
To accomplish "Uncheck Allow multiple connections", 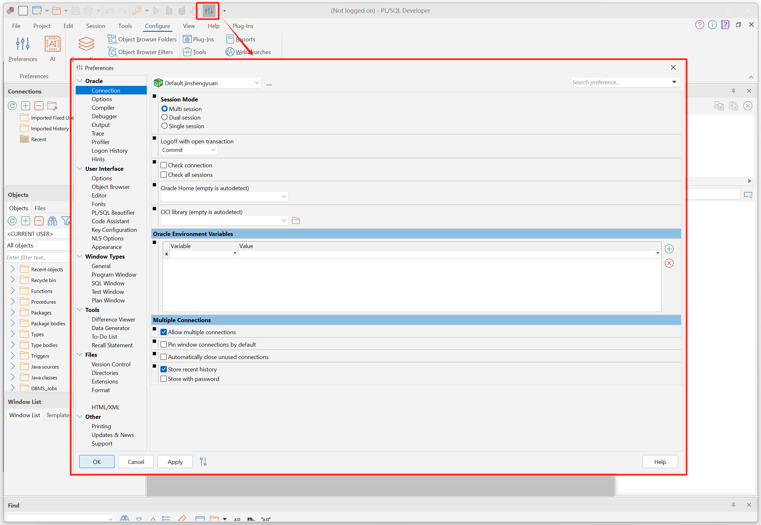I will coord(164,332).
